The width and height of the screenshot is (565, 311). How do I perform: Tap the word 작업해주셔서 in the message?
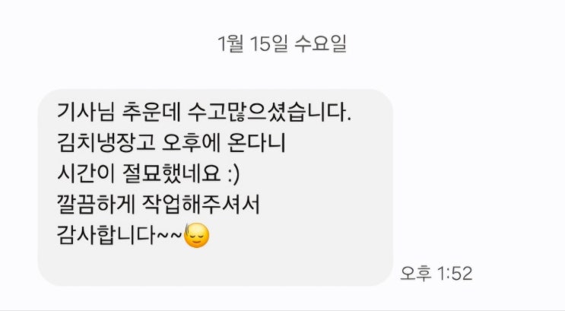click(201, 205)
